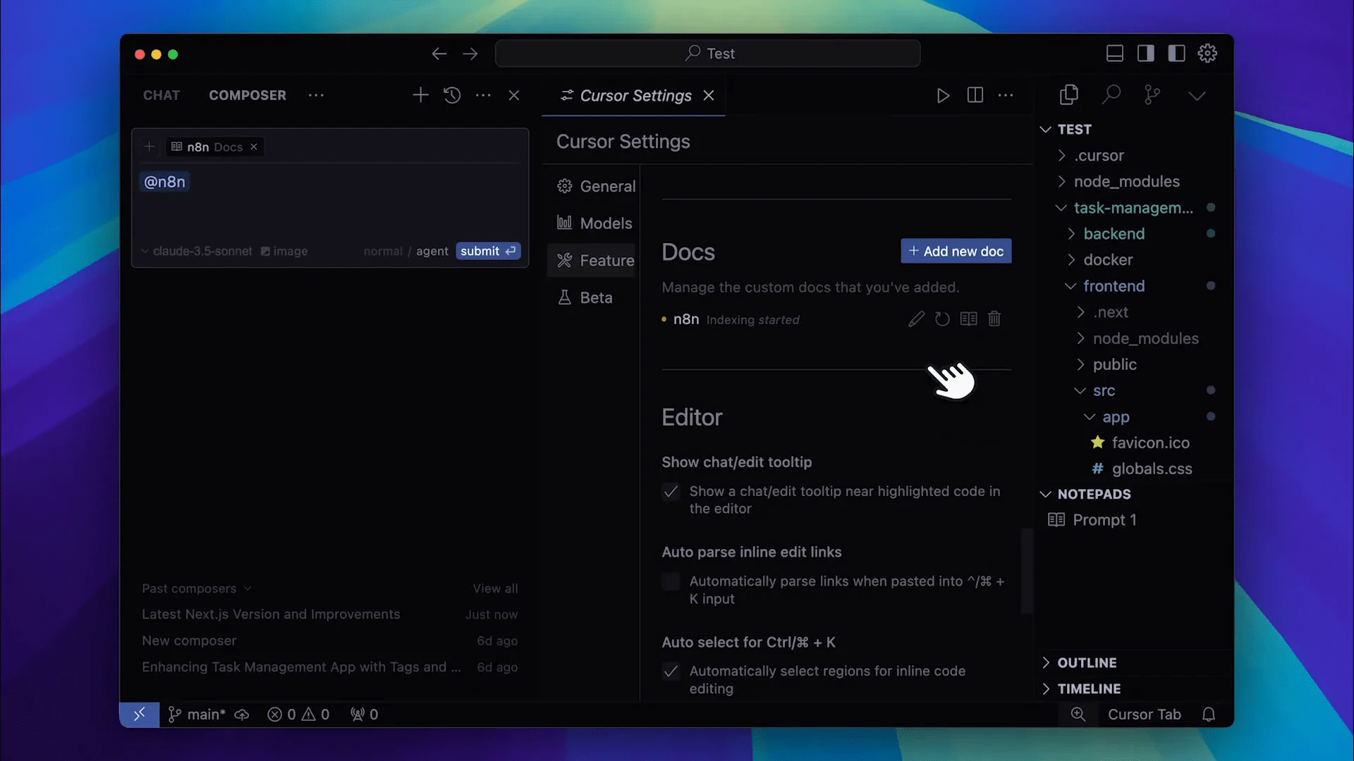The height and width of the screenshot is (761, 1354).
Task: Toggle Show chat/edit tooltip checkbox
Action: pyautogui.click(x=671, y=492)
